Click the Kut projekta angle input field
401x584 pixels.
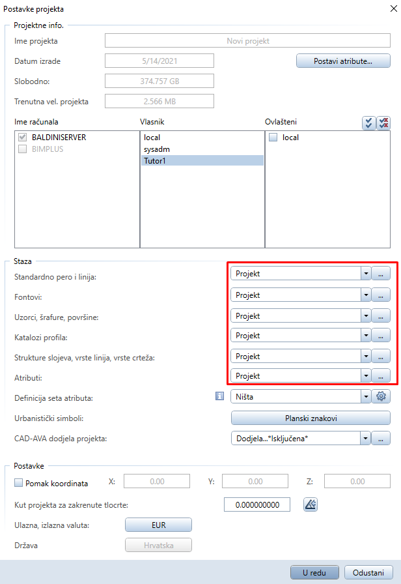pyautogui.click(x=257, y=504)
